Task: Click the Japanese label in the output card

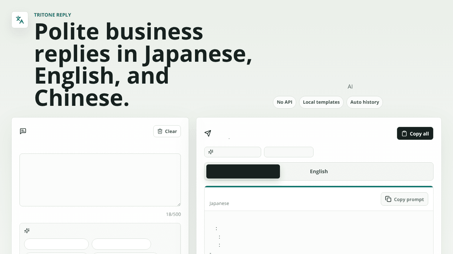Action: (x=219, y=204)
